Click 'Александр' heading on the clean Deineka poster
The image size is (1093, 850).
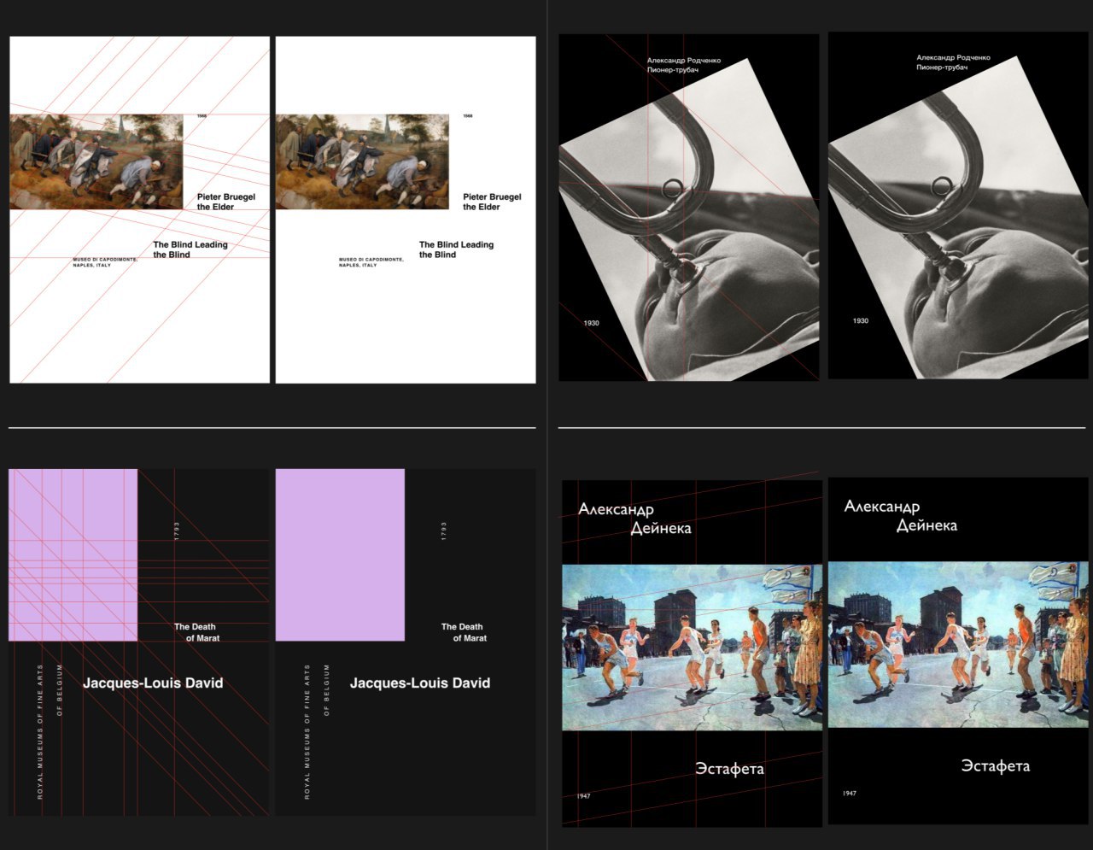(882, 507)
